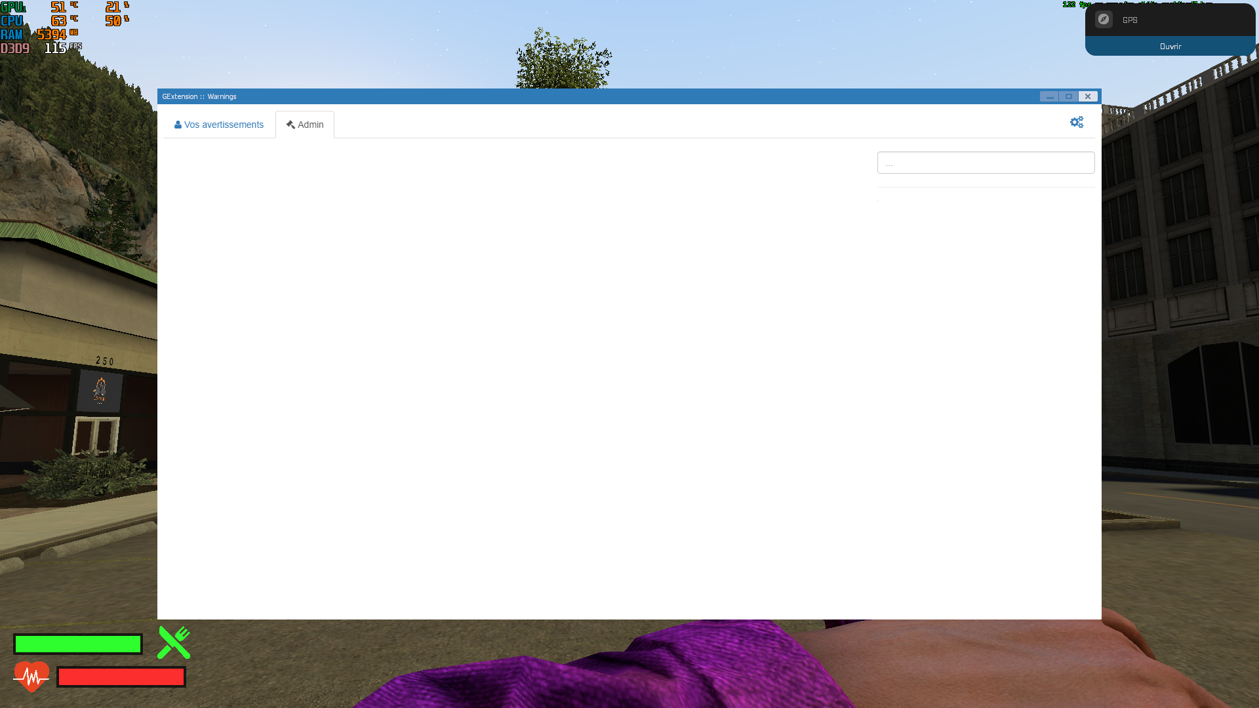This screenshot has height=708, width=1259.
Task: Click the green hunger bar
Action: point(78,644)
